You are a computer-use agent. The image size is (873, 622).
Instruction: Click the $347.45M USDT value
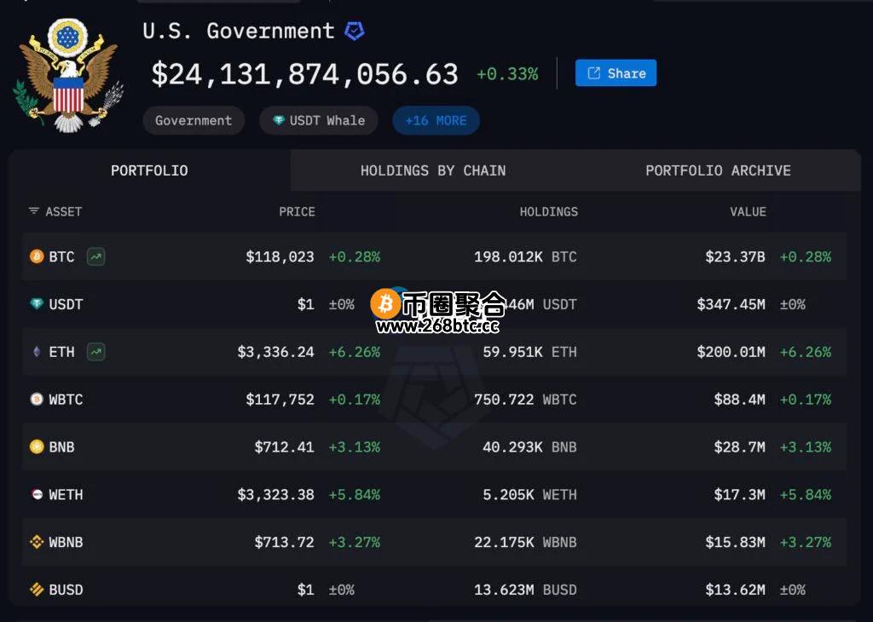[x=731, y=304]
